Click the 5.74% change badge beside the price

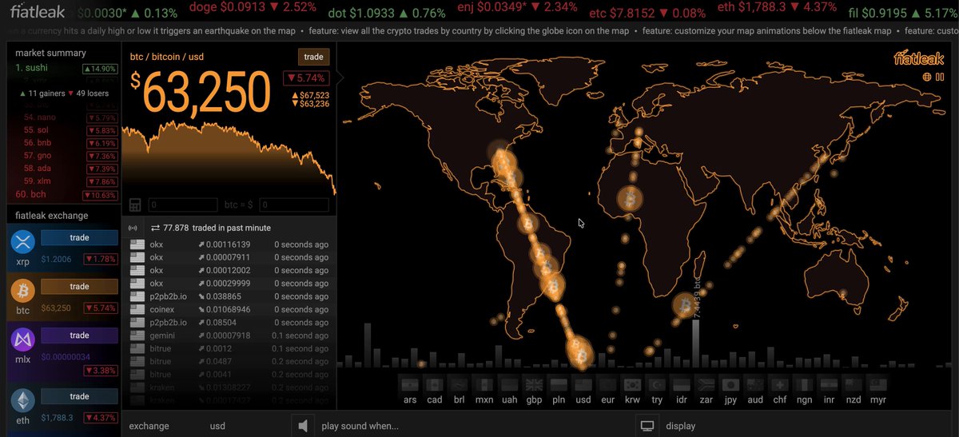305,78
